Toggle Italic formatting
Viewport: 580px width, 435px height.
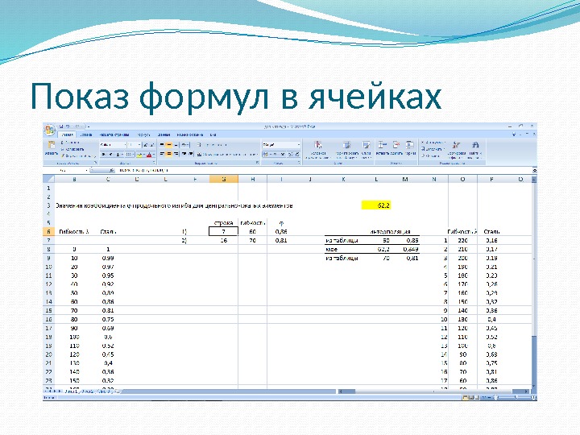click(110, 154)
